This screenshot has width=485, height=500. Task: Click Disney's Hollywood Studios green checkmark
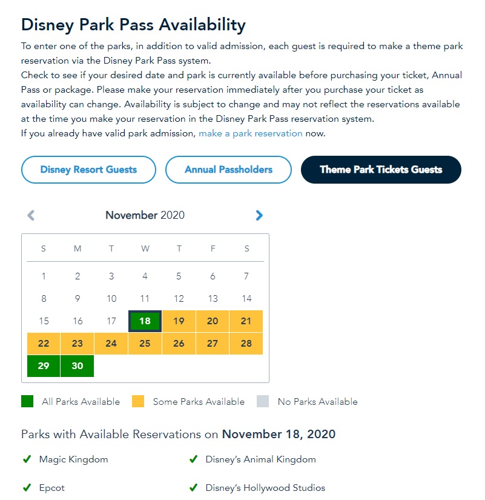193,488
